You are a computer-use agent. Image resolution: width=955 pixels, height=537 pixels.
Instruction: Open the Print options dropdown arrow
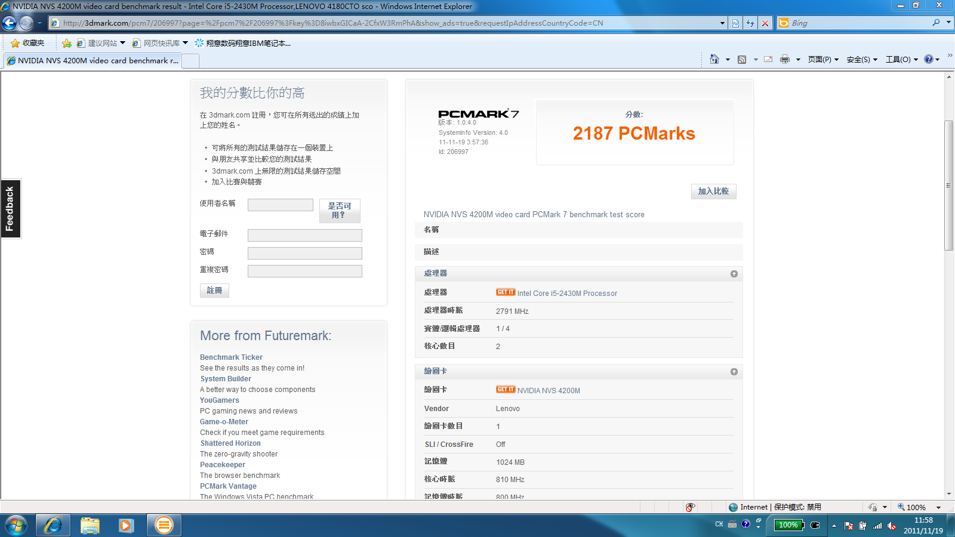(x=798, y=60)
